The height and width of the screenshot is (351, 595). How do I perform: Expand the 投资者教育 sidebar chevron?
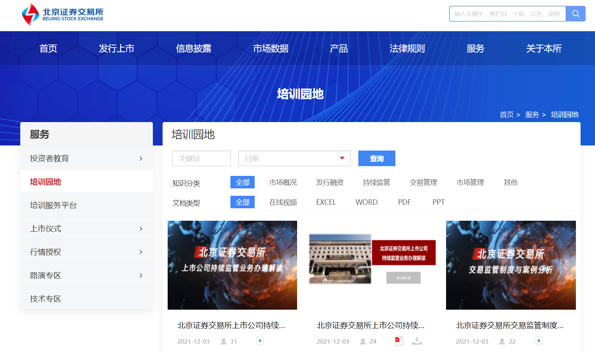141,158
